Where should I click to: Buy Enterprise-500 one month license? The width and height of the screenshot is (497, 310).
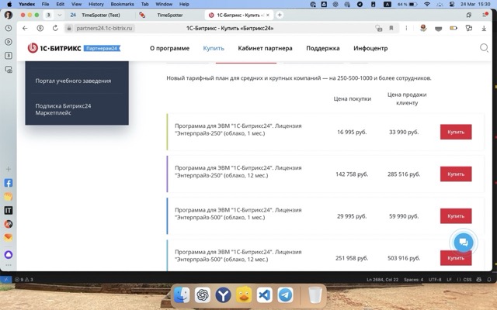(x=455, y=216)
